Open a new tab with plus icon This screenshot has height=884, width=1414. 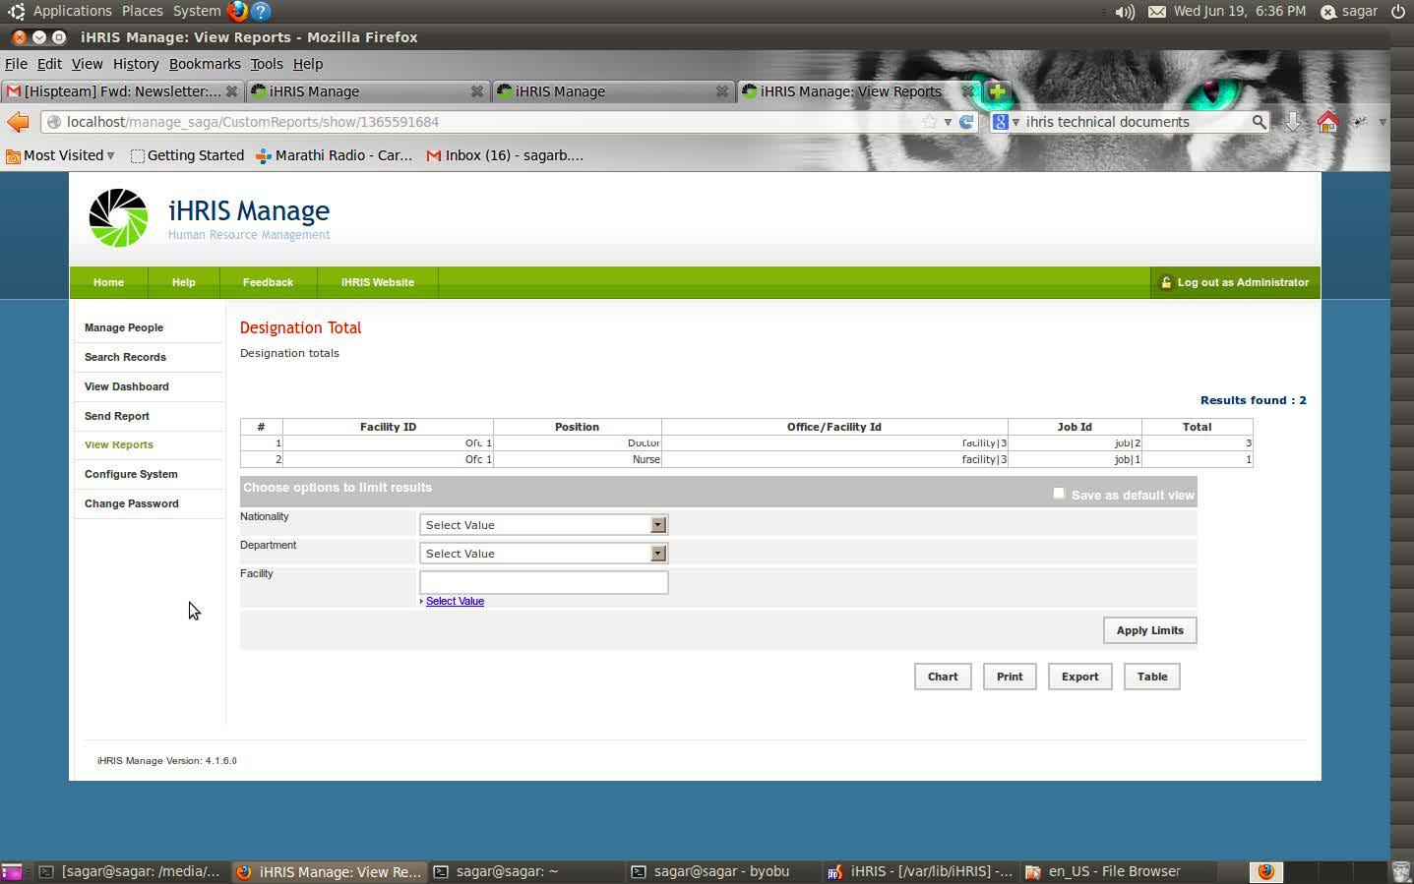tap(997, 91)
